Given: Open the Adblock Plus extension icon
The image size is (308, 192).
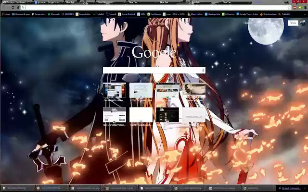Looking at the screenshot, I should tap(295, 8).
